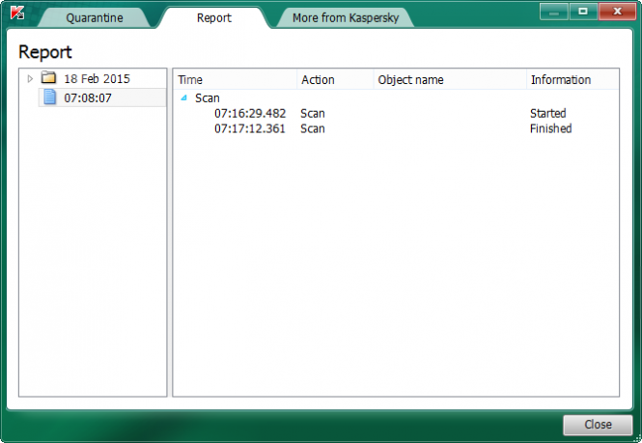Click the folder icon beside 18 Feb 2015
This screenshot has height=443, width=642.
click(48, 77)
